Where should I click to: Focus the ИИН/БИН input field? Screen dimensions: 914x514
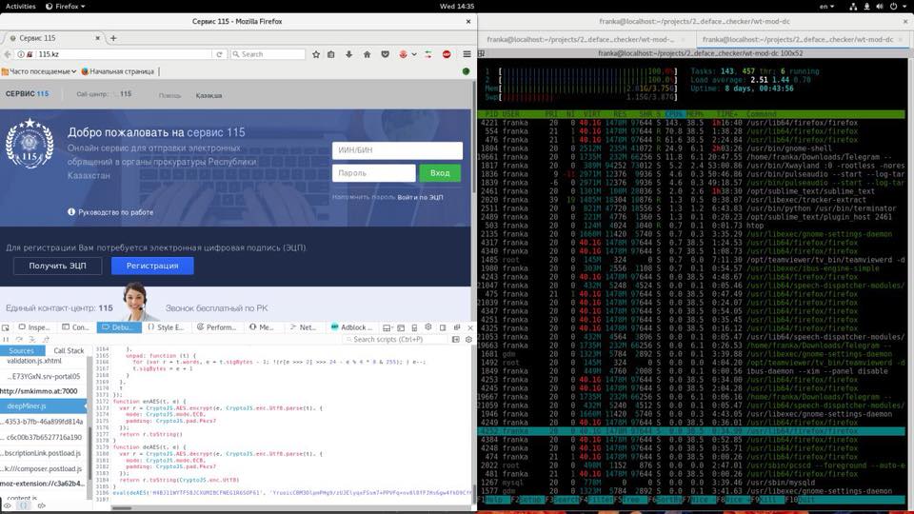[398, 150]
